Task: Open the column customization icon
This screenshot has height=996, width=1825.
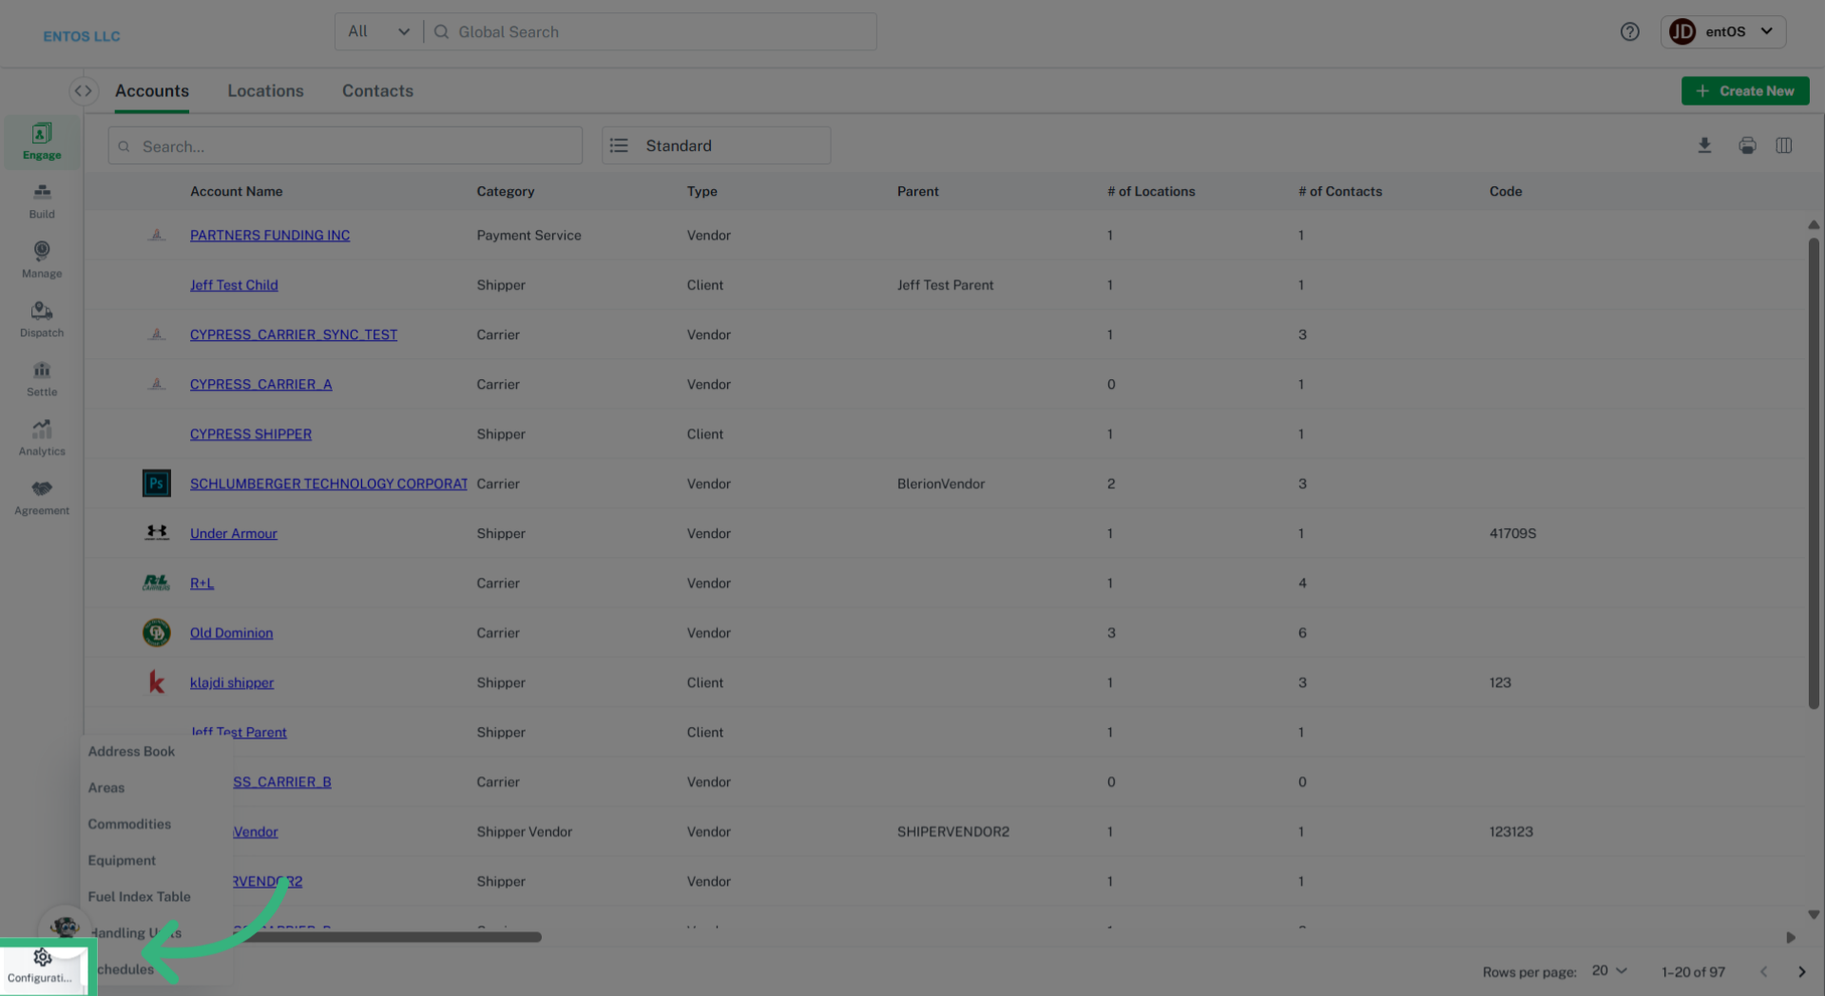Action: pyautogui.click(x=1784, y=145)
